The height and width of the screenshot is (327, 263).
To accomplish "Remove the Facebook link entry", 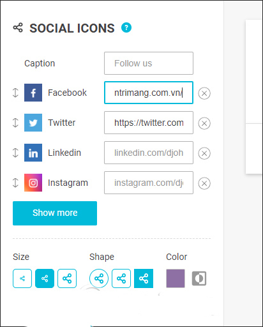I will pos(204,93).
